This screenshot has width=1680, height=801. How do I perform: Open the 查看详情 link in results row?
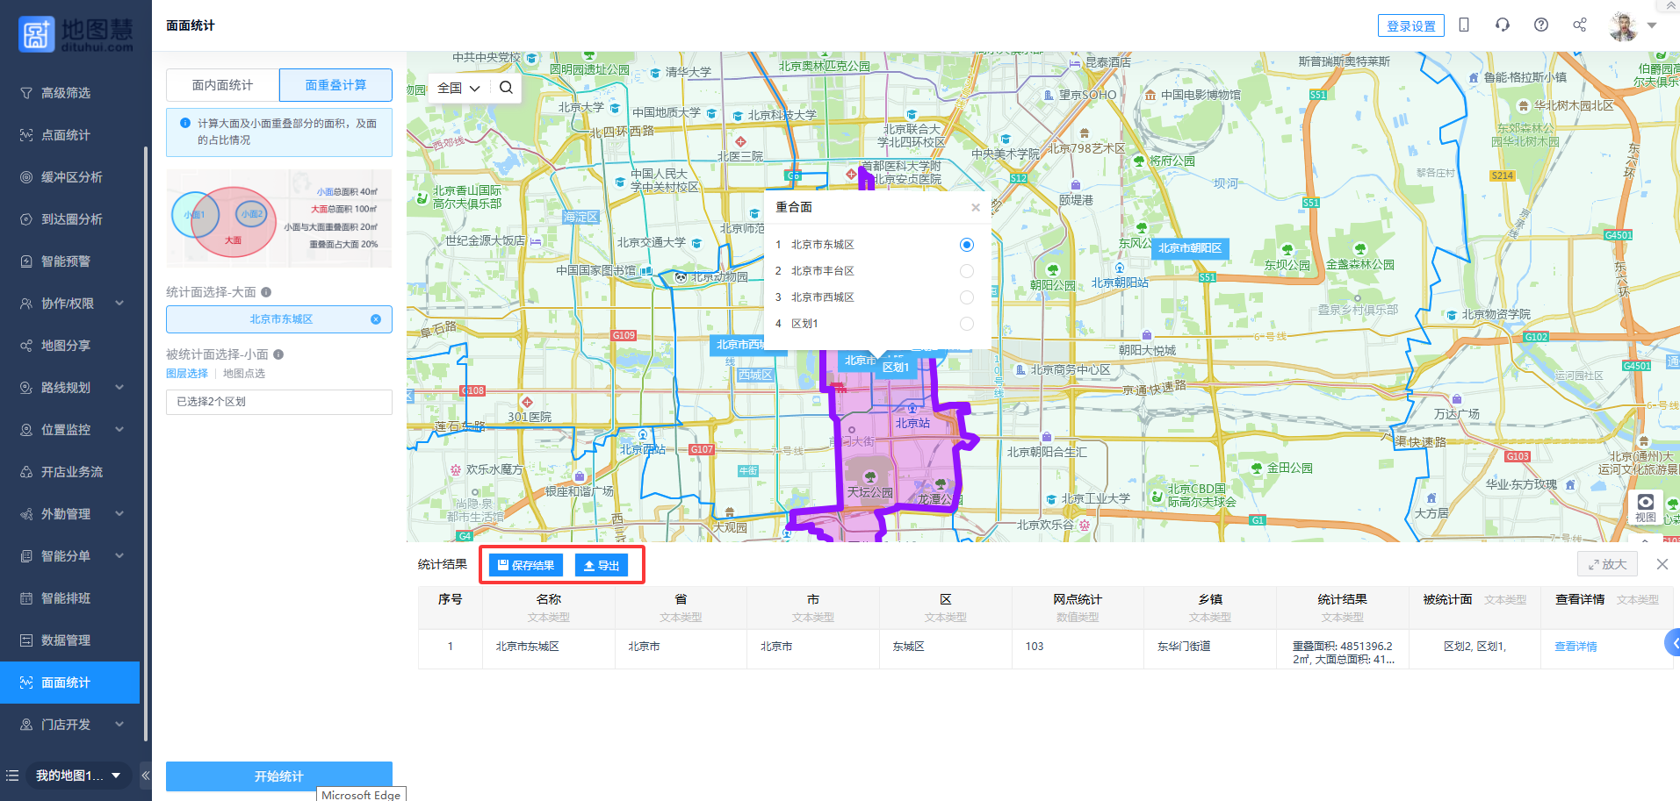1575,647
